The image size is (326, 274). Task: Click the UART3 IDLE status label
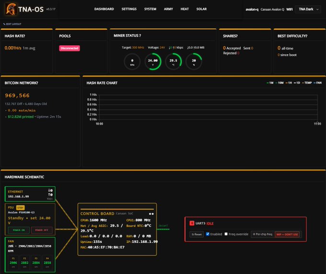[x=210, y=224]
